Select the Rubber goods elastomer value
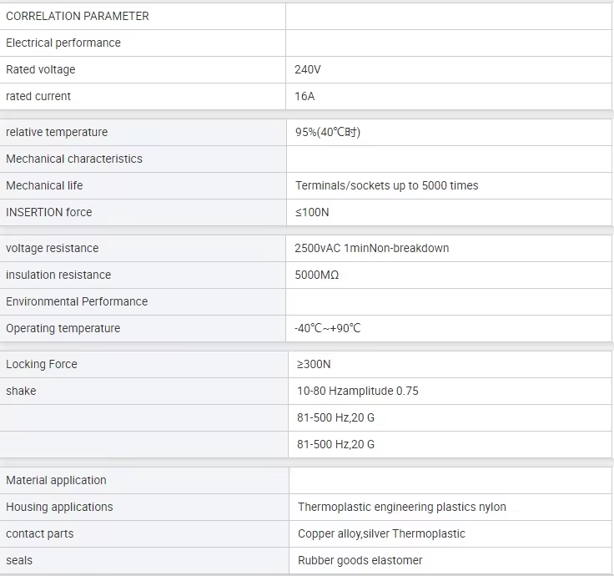 tap(360, 560)
